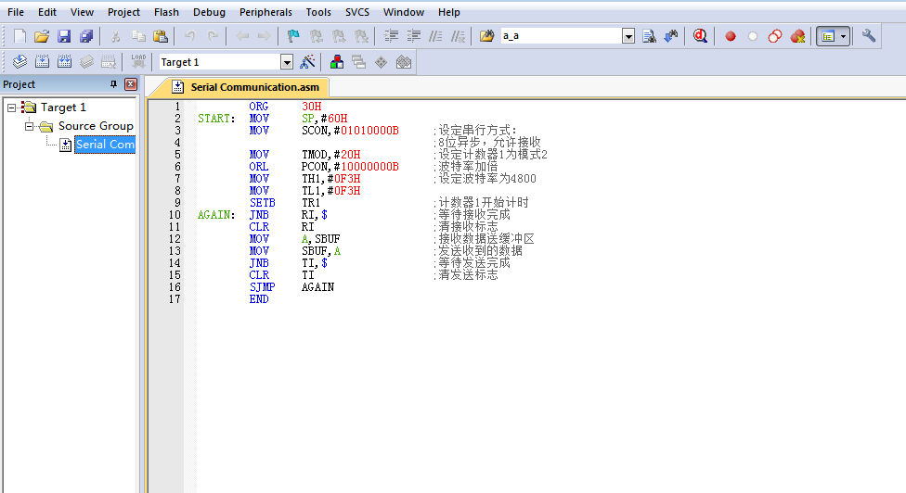Click Enable/Disable breakpoint white circle icon

tap(752, 36)
